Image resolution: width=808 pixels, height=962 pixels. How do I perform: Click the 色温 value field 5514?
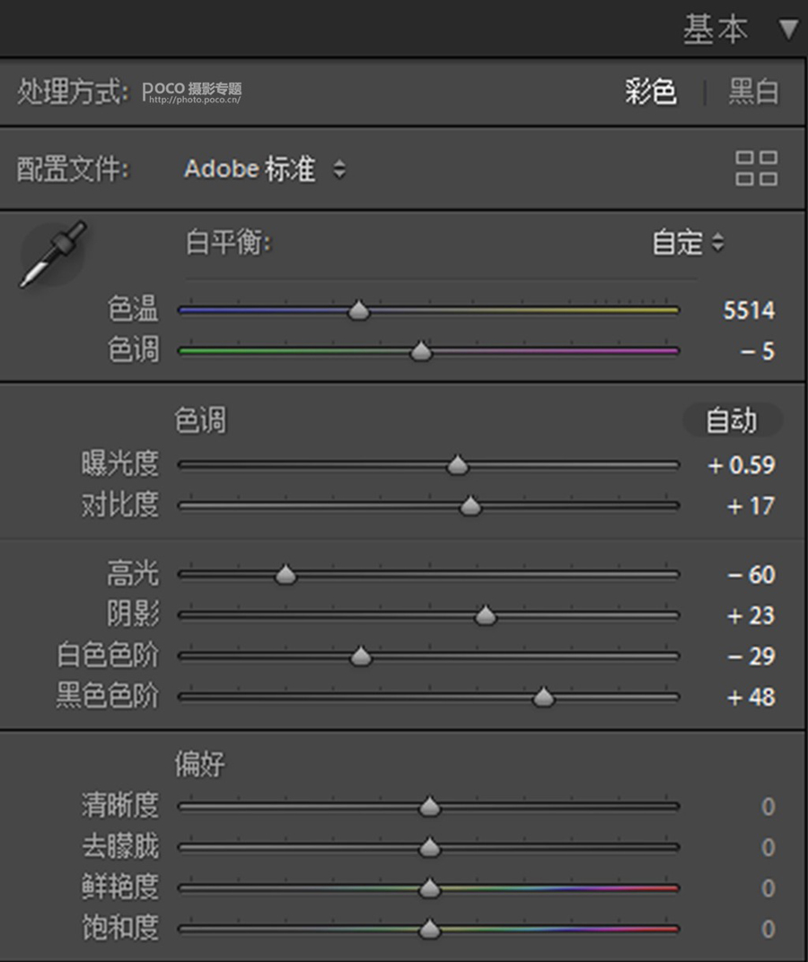click(749, 311)
